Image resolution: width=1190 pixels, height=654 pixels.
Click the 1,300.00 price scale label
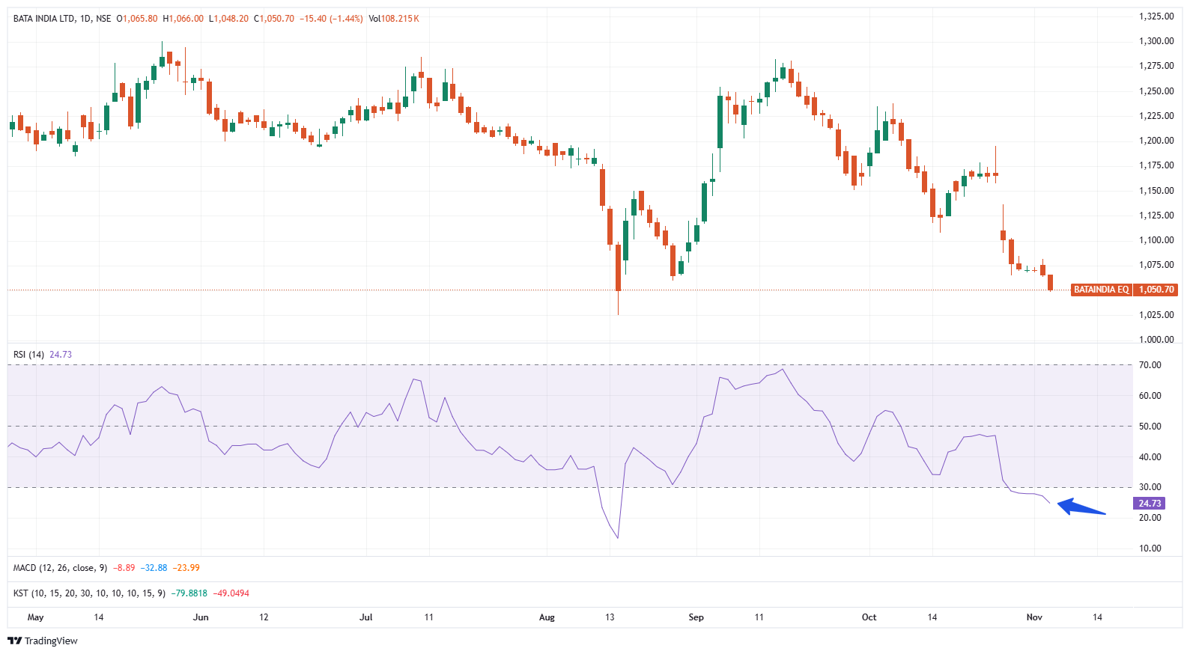click(x=1156, y=41)
